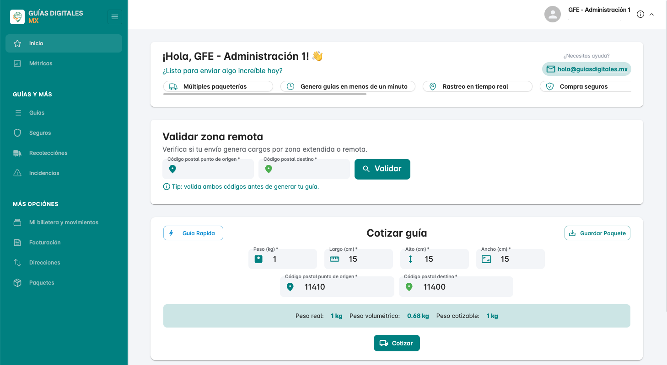Click the info icon next to account name
The image size is (667, 365).
(x=640, y=14)
